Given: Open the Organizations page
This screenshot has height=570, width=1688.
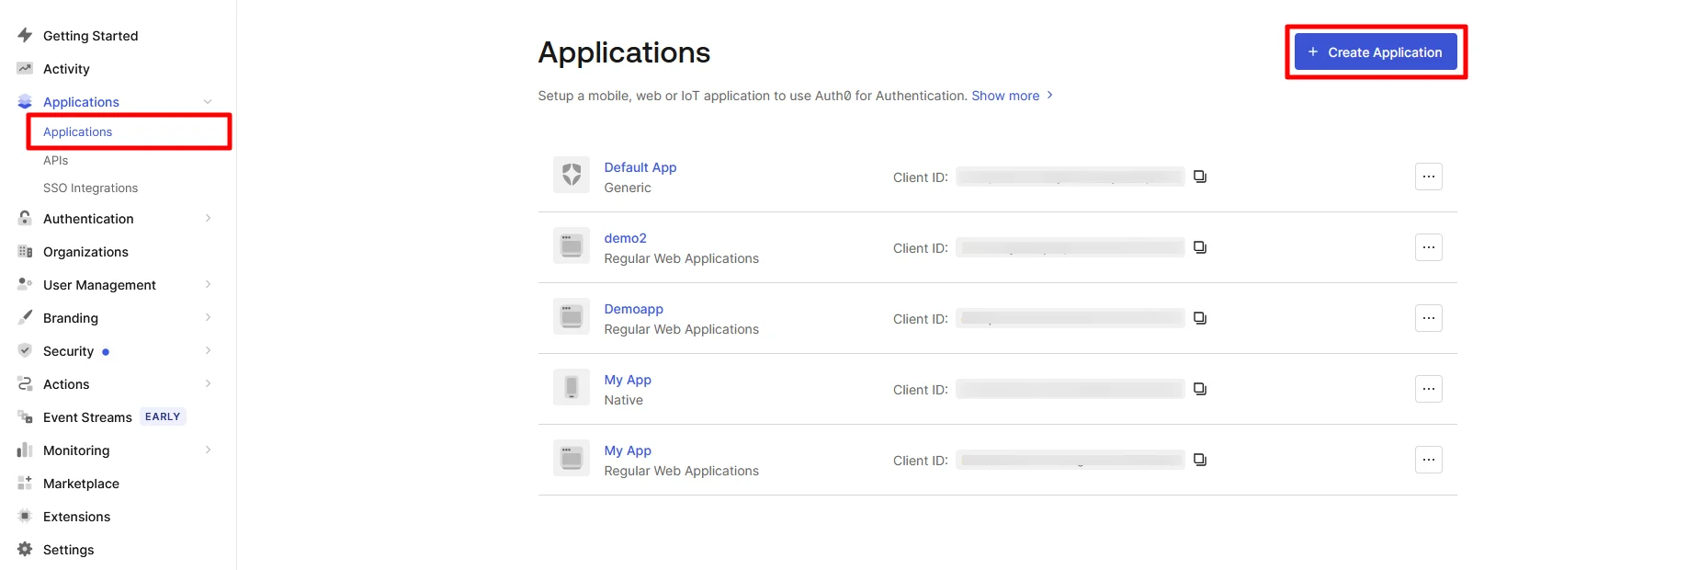Looking at the screenshot, I should (x=85, y=251).
